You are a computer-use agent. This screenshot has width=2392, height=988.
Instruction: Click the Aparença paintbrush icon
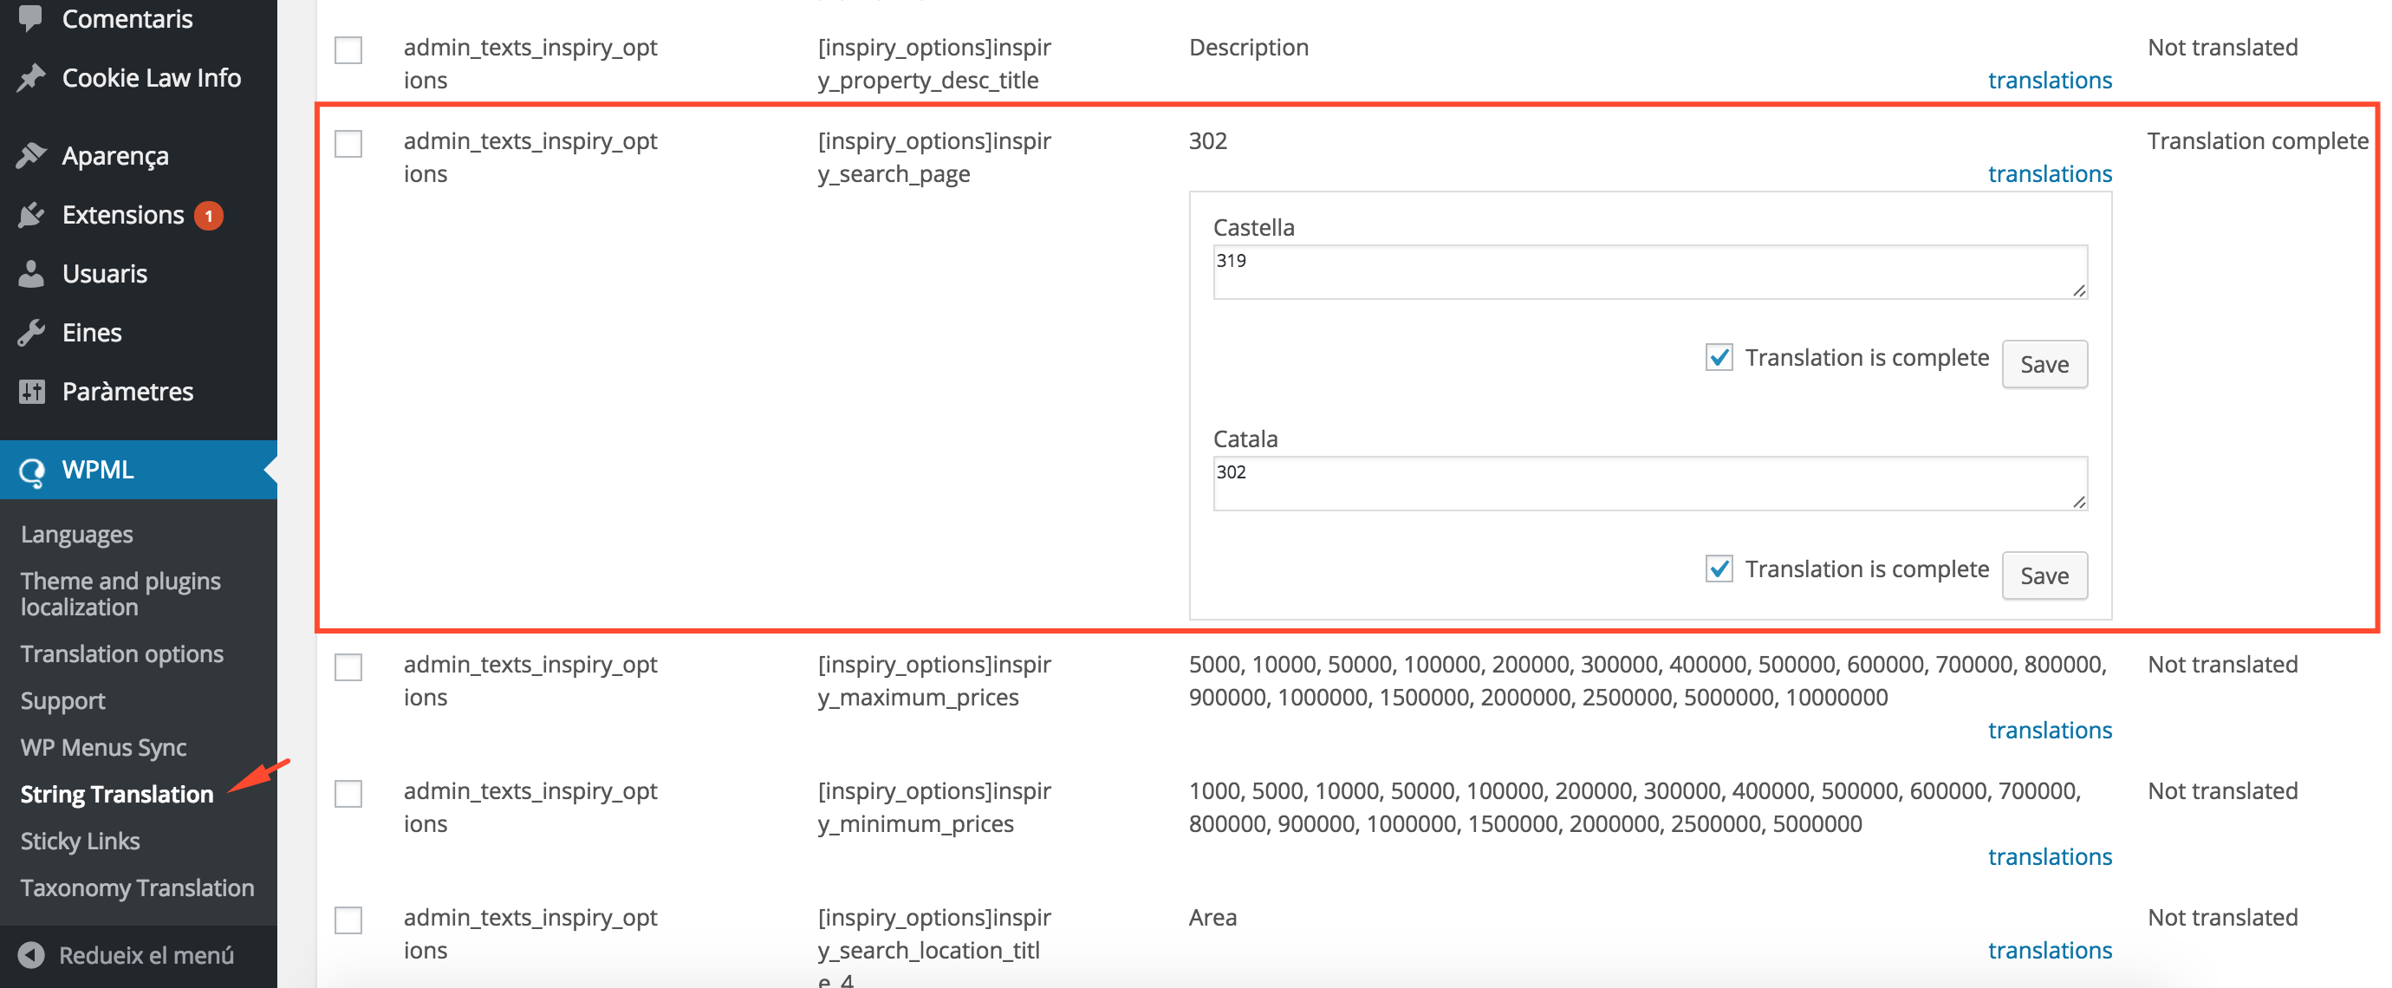pos(30,156)
